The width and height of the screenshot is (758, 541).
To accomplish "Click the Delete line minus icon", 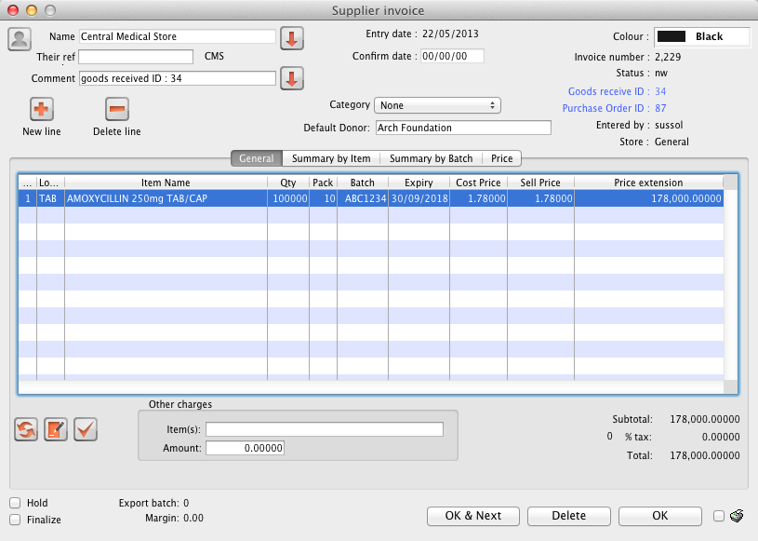I will (x=116, y=110).
